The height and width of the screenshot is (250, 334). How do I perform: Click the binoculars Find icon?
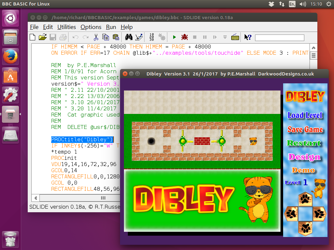coord(129,37)
